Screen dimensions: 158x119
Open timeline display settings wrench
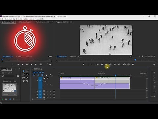click(x=51, y=75)
